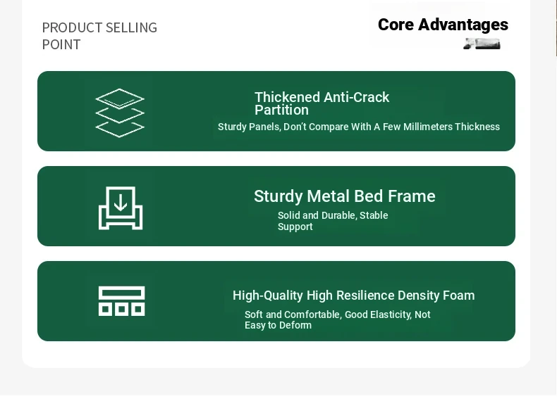Click High-Quality High Resilience Density Foam heading
Screen dimensions: 557x413
point(354,296)
